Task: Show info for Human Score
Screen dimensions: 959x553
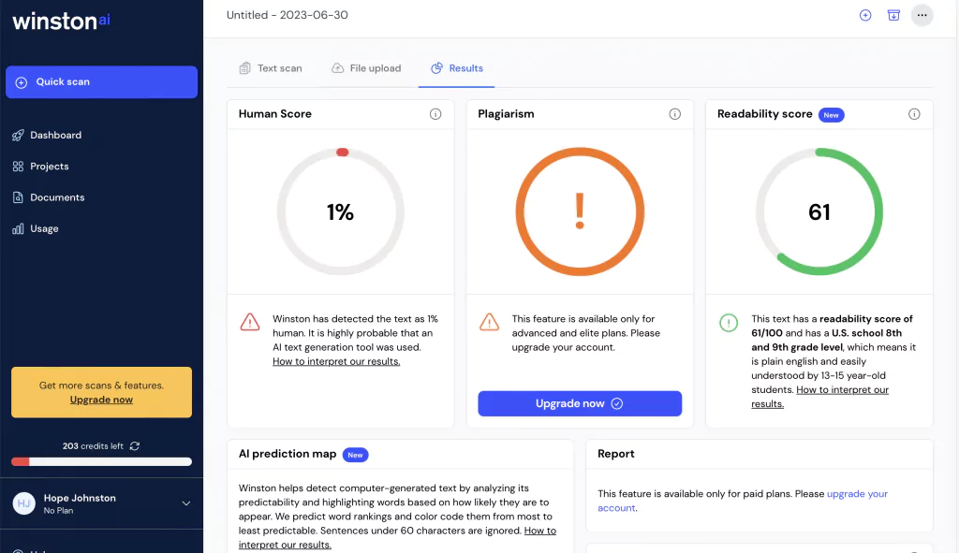Action: click(x=435, y=114)
